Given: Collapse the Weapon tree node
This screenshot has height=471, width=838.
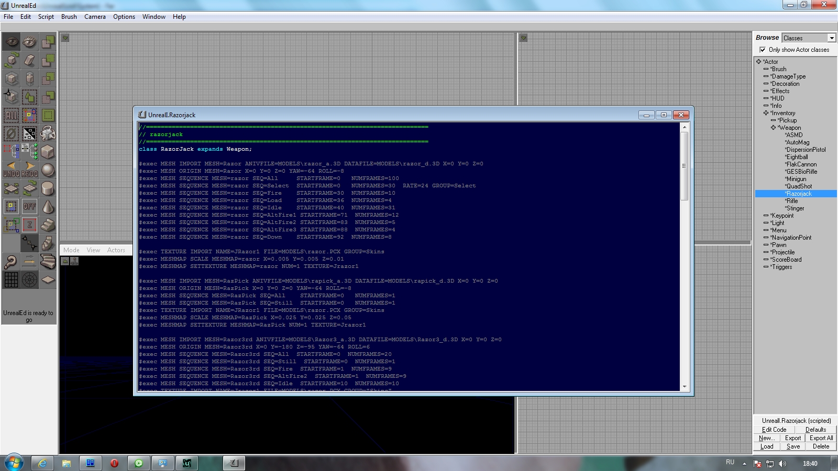Looking at the screenshot, I should 773,128.
